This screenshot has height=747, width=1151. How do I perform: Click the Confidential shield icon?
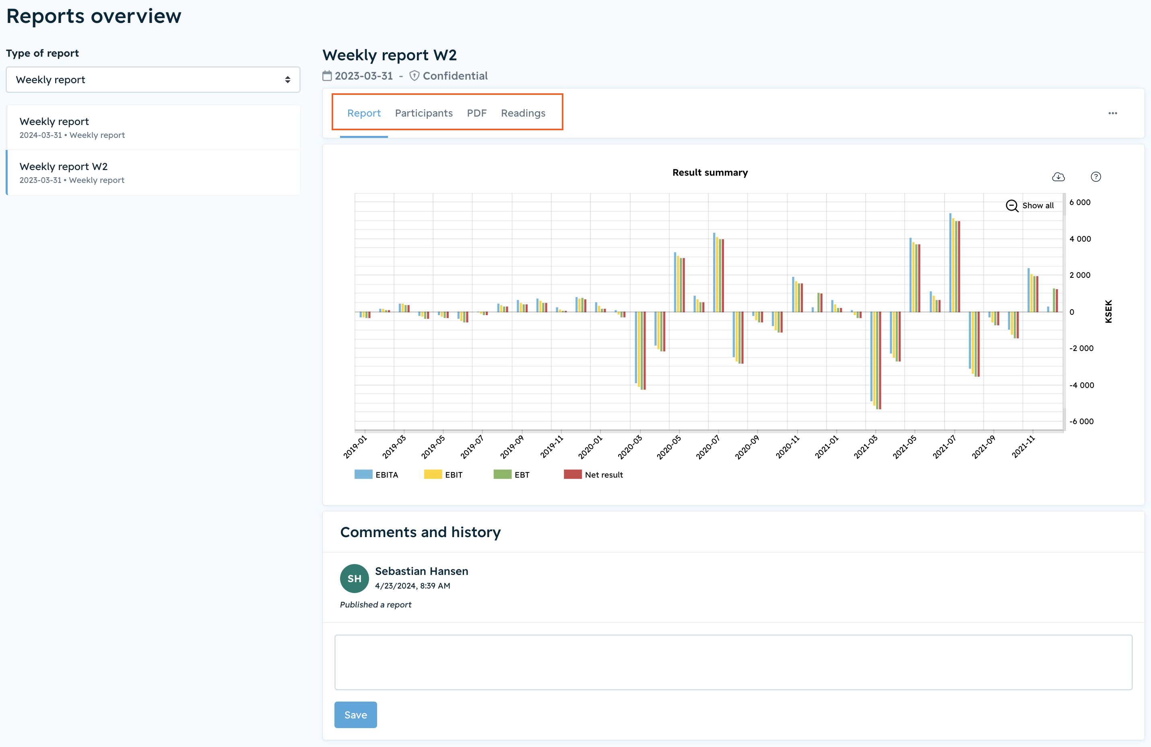(415, 76)
